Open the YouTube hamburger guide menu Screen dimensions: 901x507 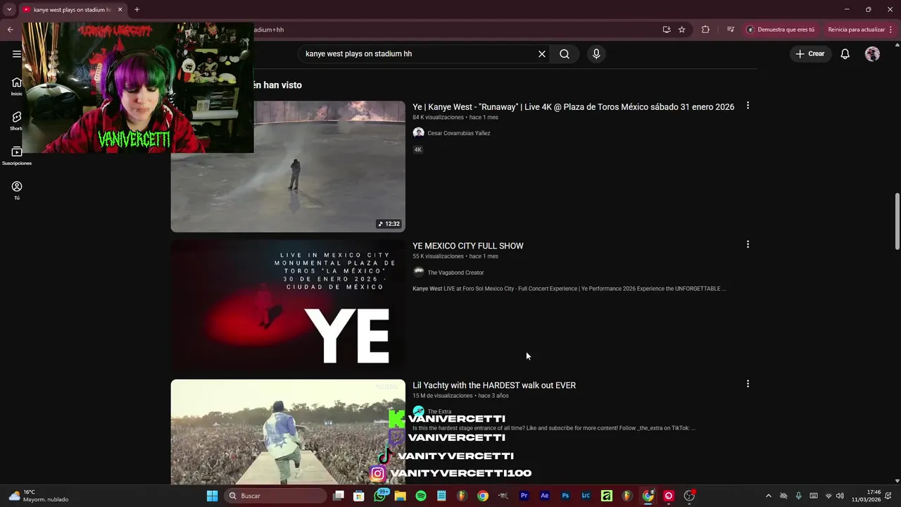point(16,54)
